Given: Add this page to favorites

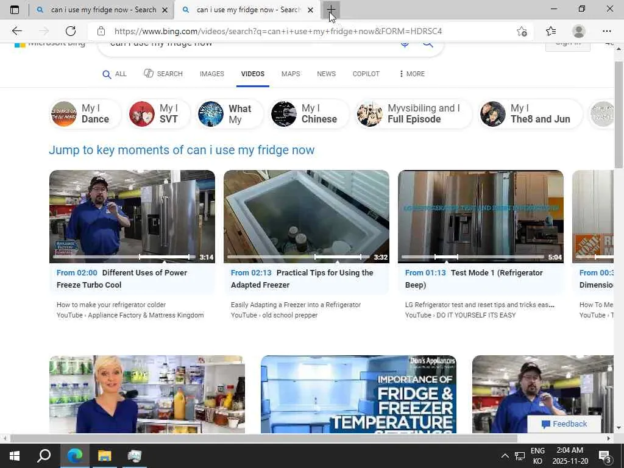Looking at the screenshot, I should click(522, 31).
